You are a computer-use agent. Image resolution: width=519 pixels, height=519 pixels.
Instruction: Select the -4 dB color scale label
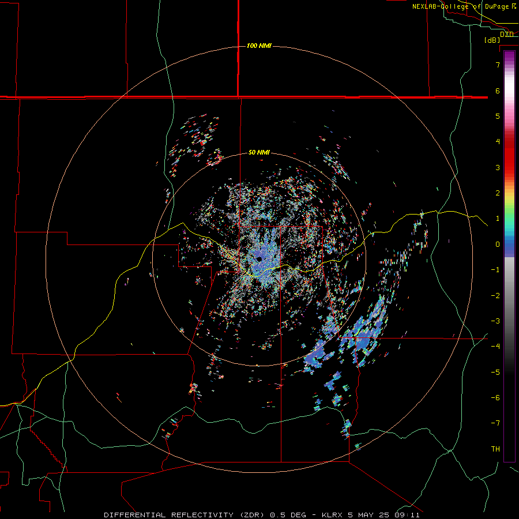[x=495, y=347]
